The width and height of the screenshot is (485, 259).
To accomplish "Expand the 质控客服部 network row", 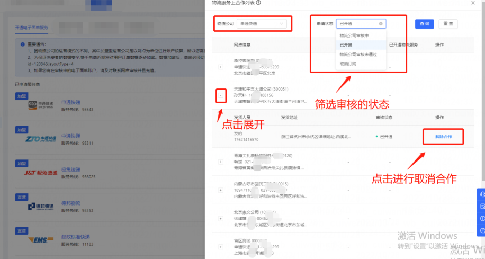I will click(x=221, y=67).
